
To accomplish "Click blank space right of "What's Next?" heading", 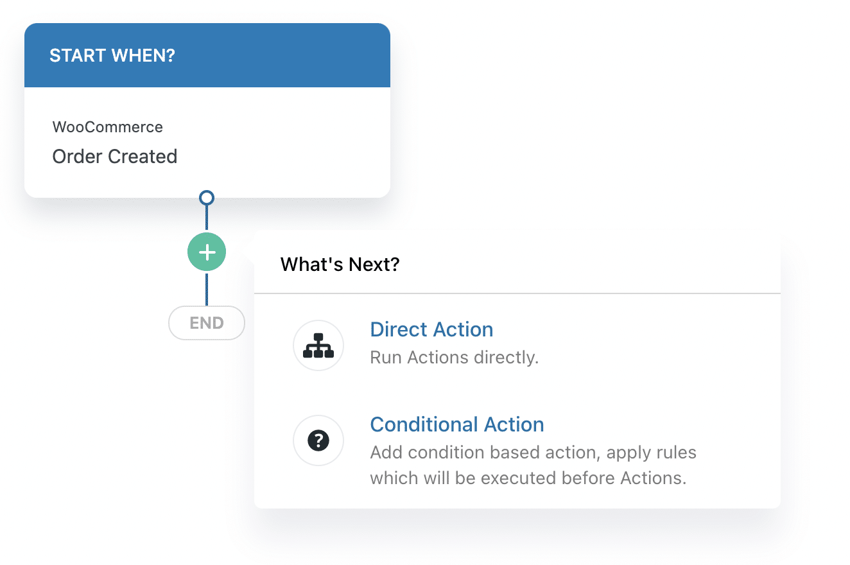I will (x=578, y=265).
